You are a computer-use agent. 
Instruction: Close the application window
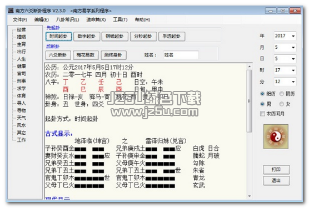[295, 11]
